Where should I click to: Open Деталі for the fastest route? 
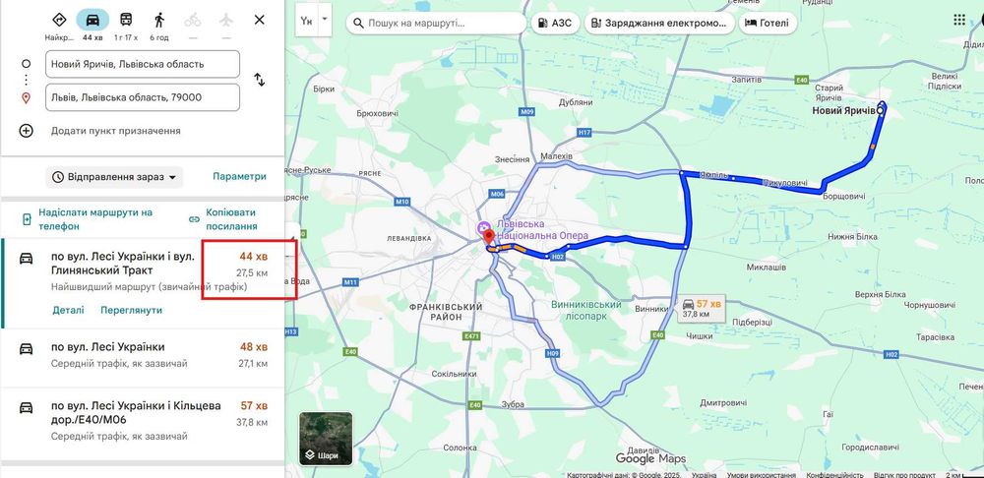[68, 310]
